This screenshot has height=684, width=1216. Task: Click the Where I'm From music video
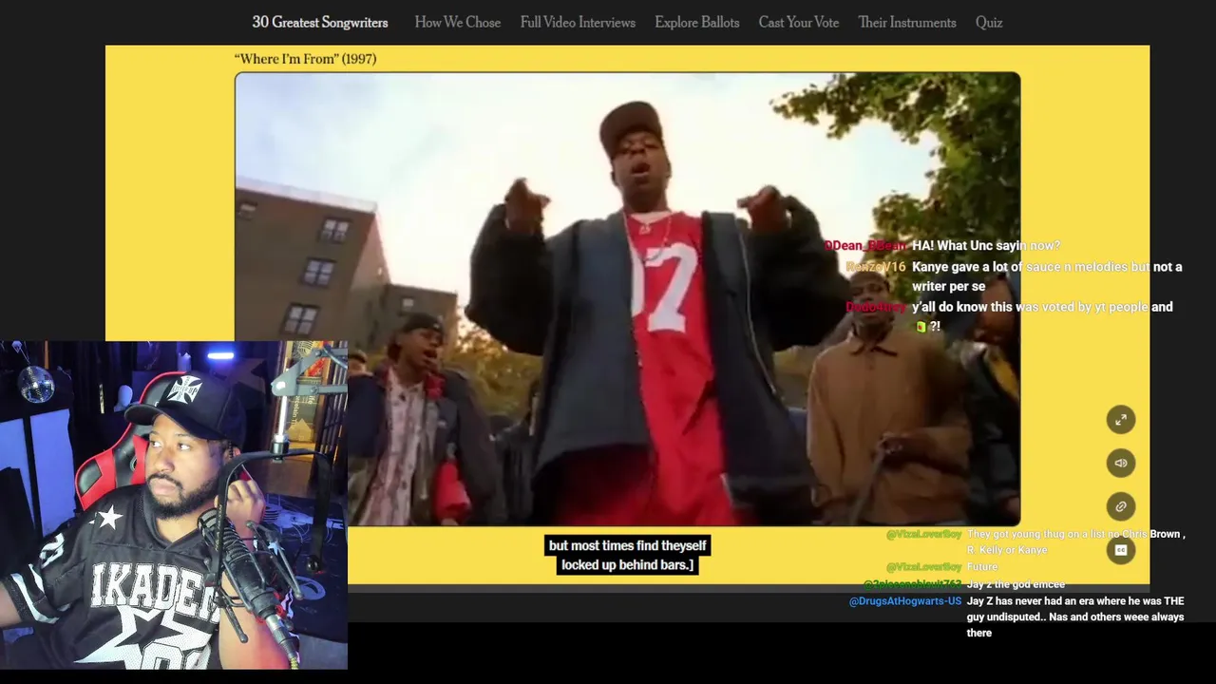tap(627, 298)
